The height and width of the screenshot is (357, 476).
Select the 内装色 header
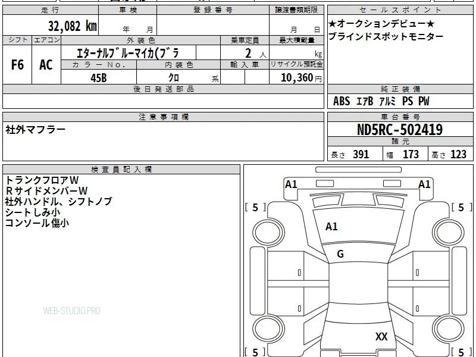[x=178, y=65]
